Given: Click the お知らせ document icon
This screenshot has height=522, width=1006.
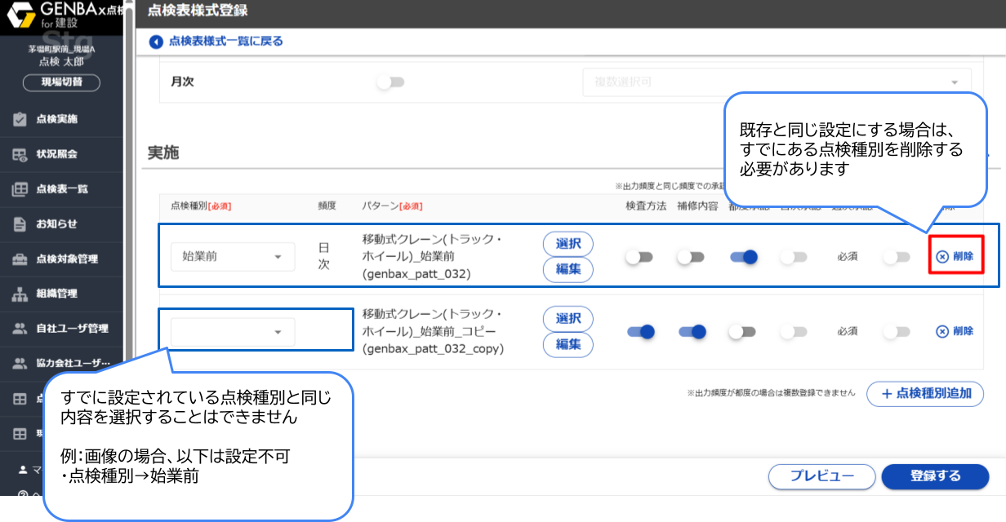Looking at the screenshot, I should [x=20, y=224].
